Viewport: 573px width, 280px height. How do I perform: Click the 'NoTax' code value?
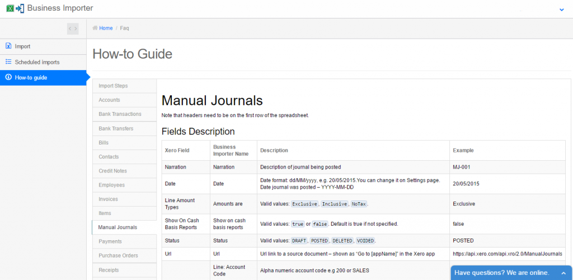[359, 204]
